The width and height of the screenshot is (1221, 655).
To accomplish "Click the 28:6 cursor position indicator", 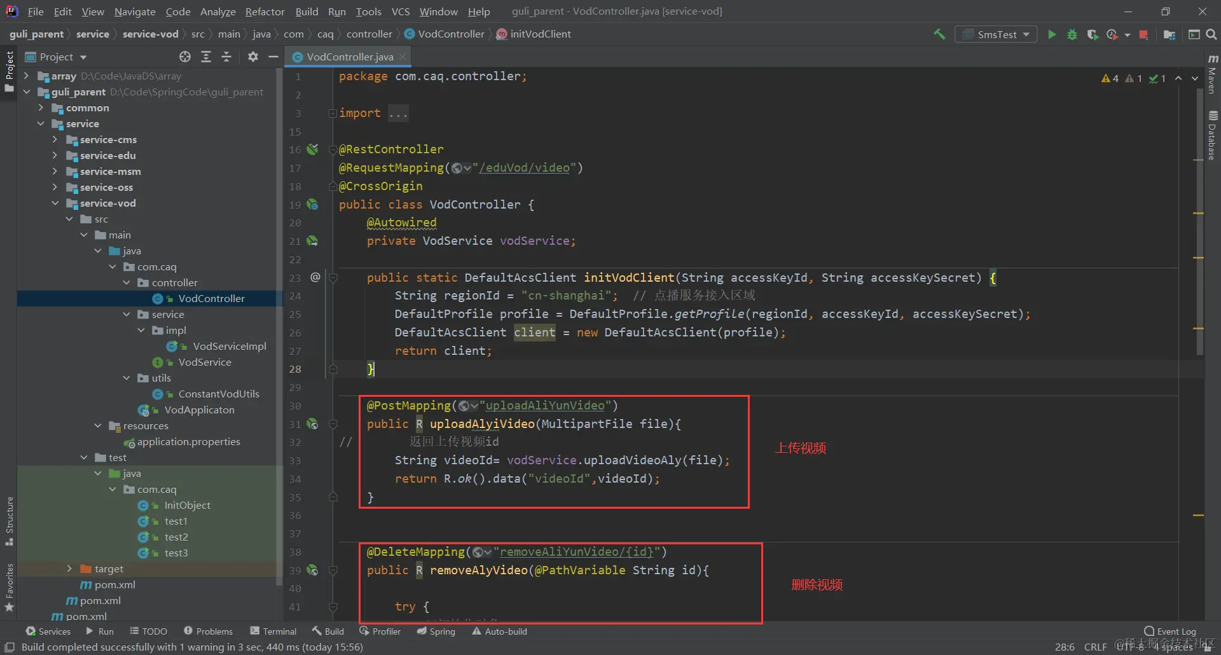I will (1065, 647).
